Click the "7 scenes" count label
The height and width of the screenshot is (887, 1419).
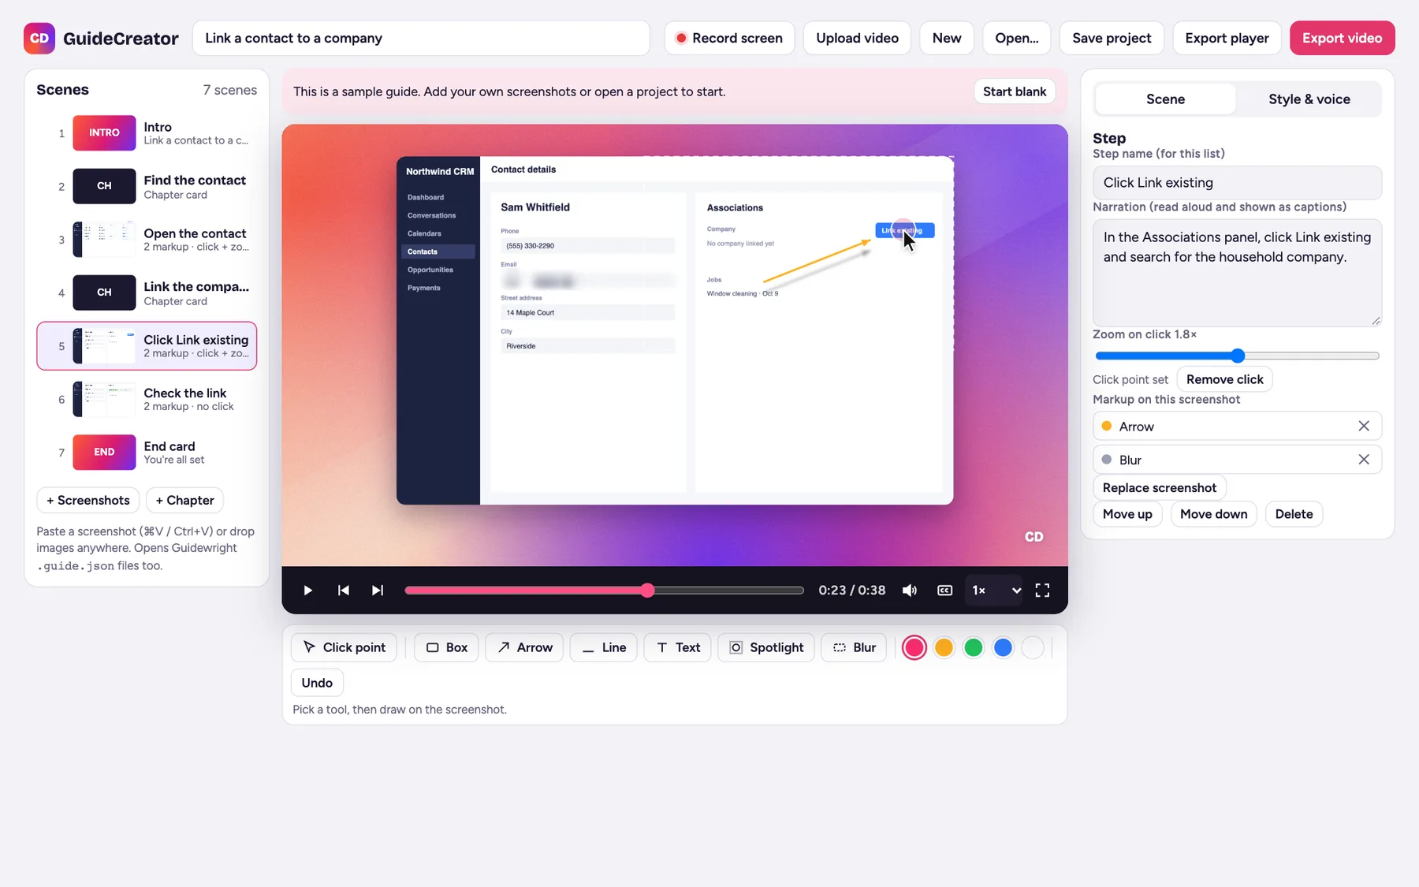[229, 90]
